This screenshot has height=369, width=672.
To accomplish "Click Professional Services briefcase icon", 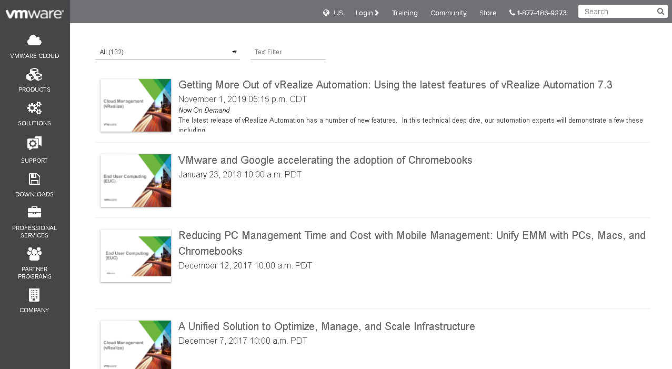I will click(x=34, y=212).
